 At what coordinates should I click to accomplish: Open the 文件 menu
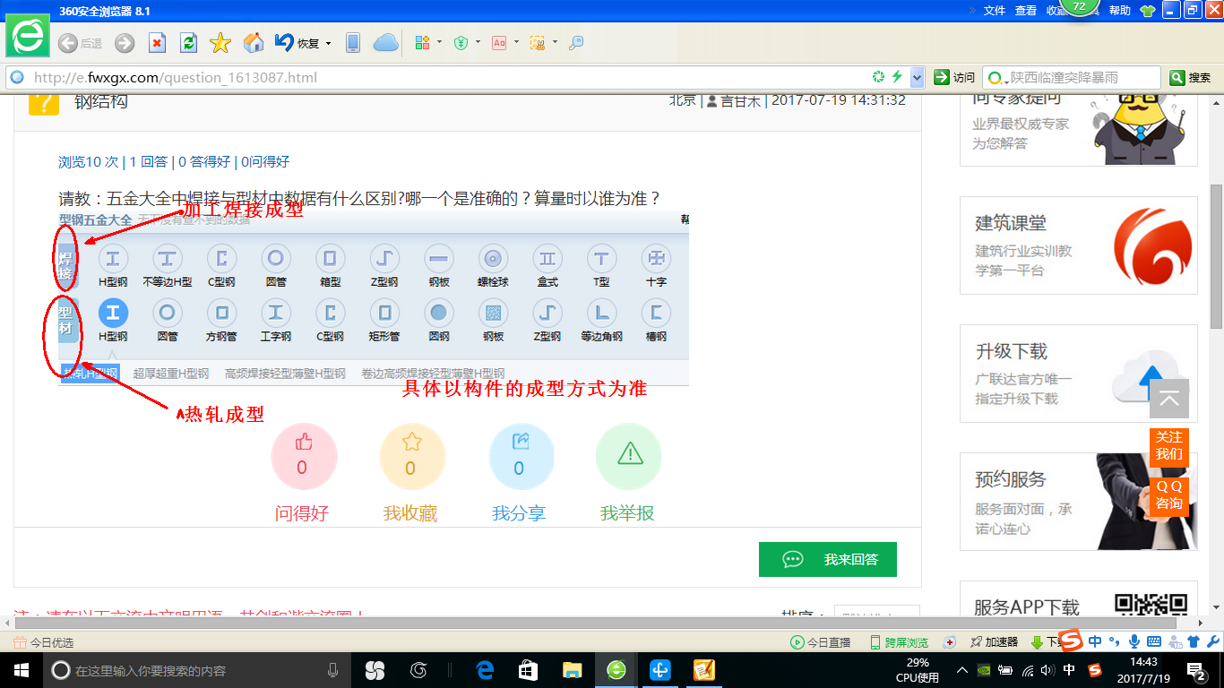tap(995, 10)
